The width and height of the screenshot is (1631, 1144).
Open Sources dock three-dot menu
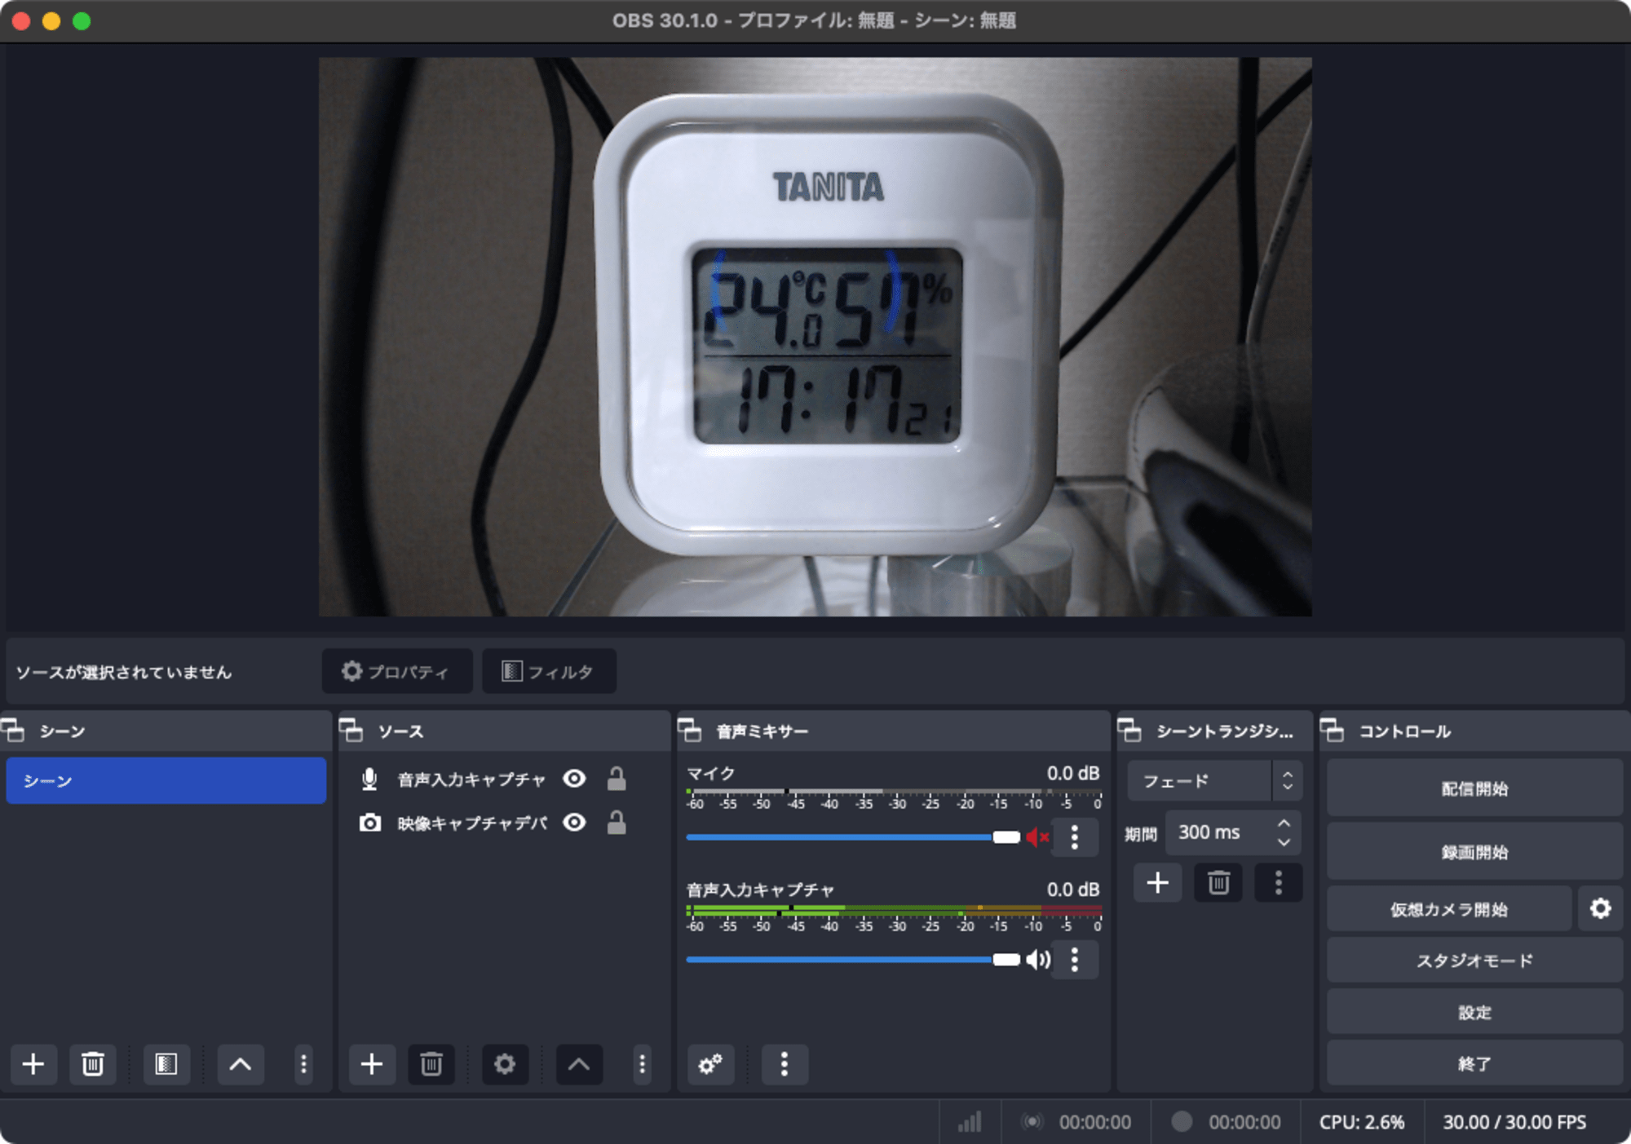point(642,1064)
